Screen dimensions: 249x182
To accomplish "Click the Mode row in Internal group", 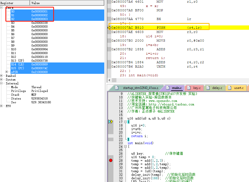I will click(x=57, y=87).
